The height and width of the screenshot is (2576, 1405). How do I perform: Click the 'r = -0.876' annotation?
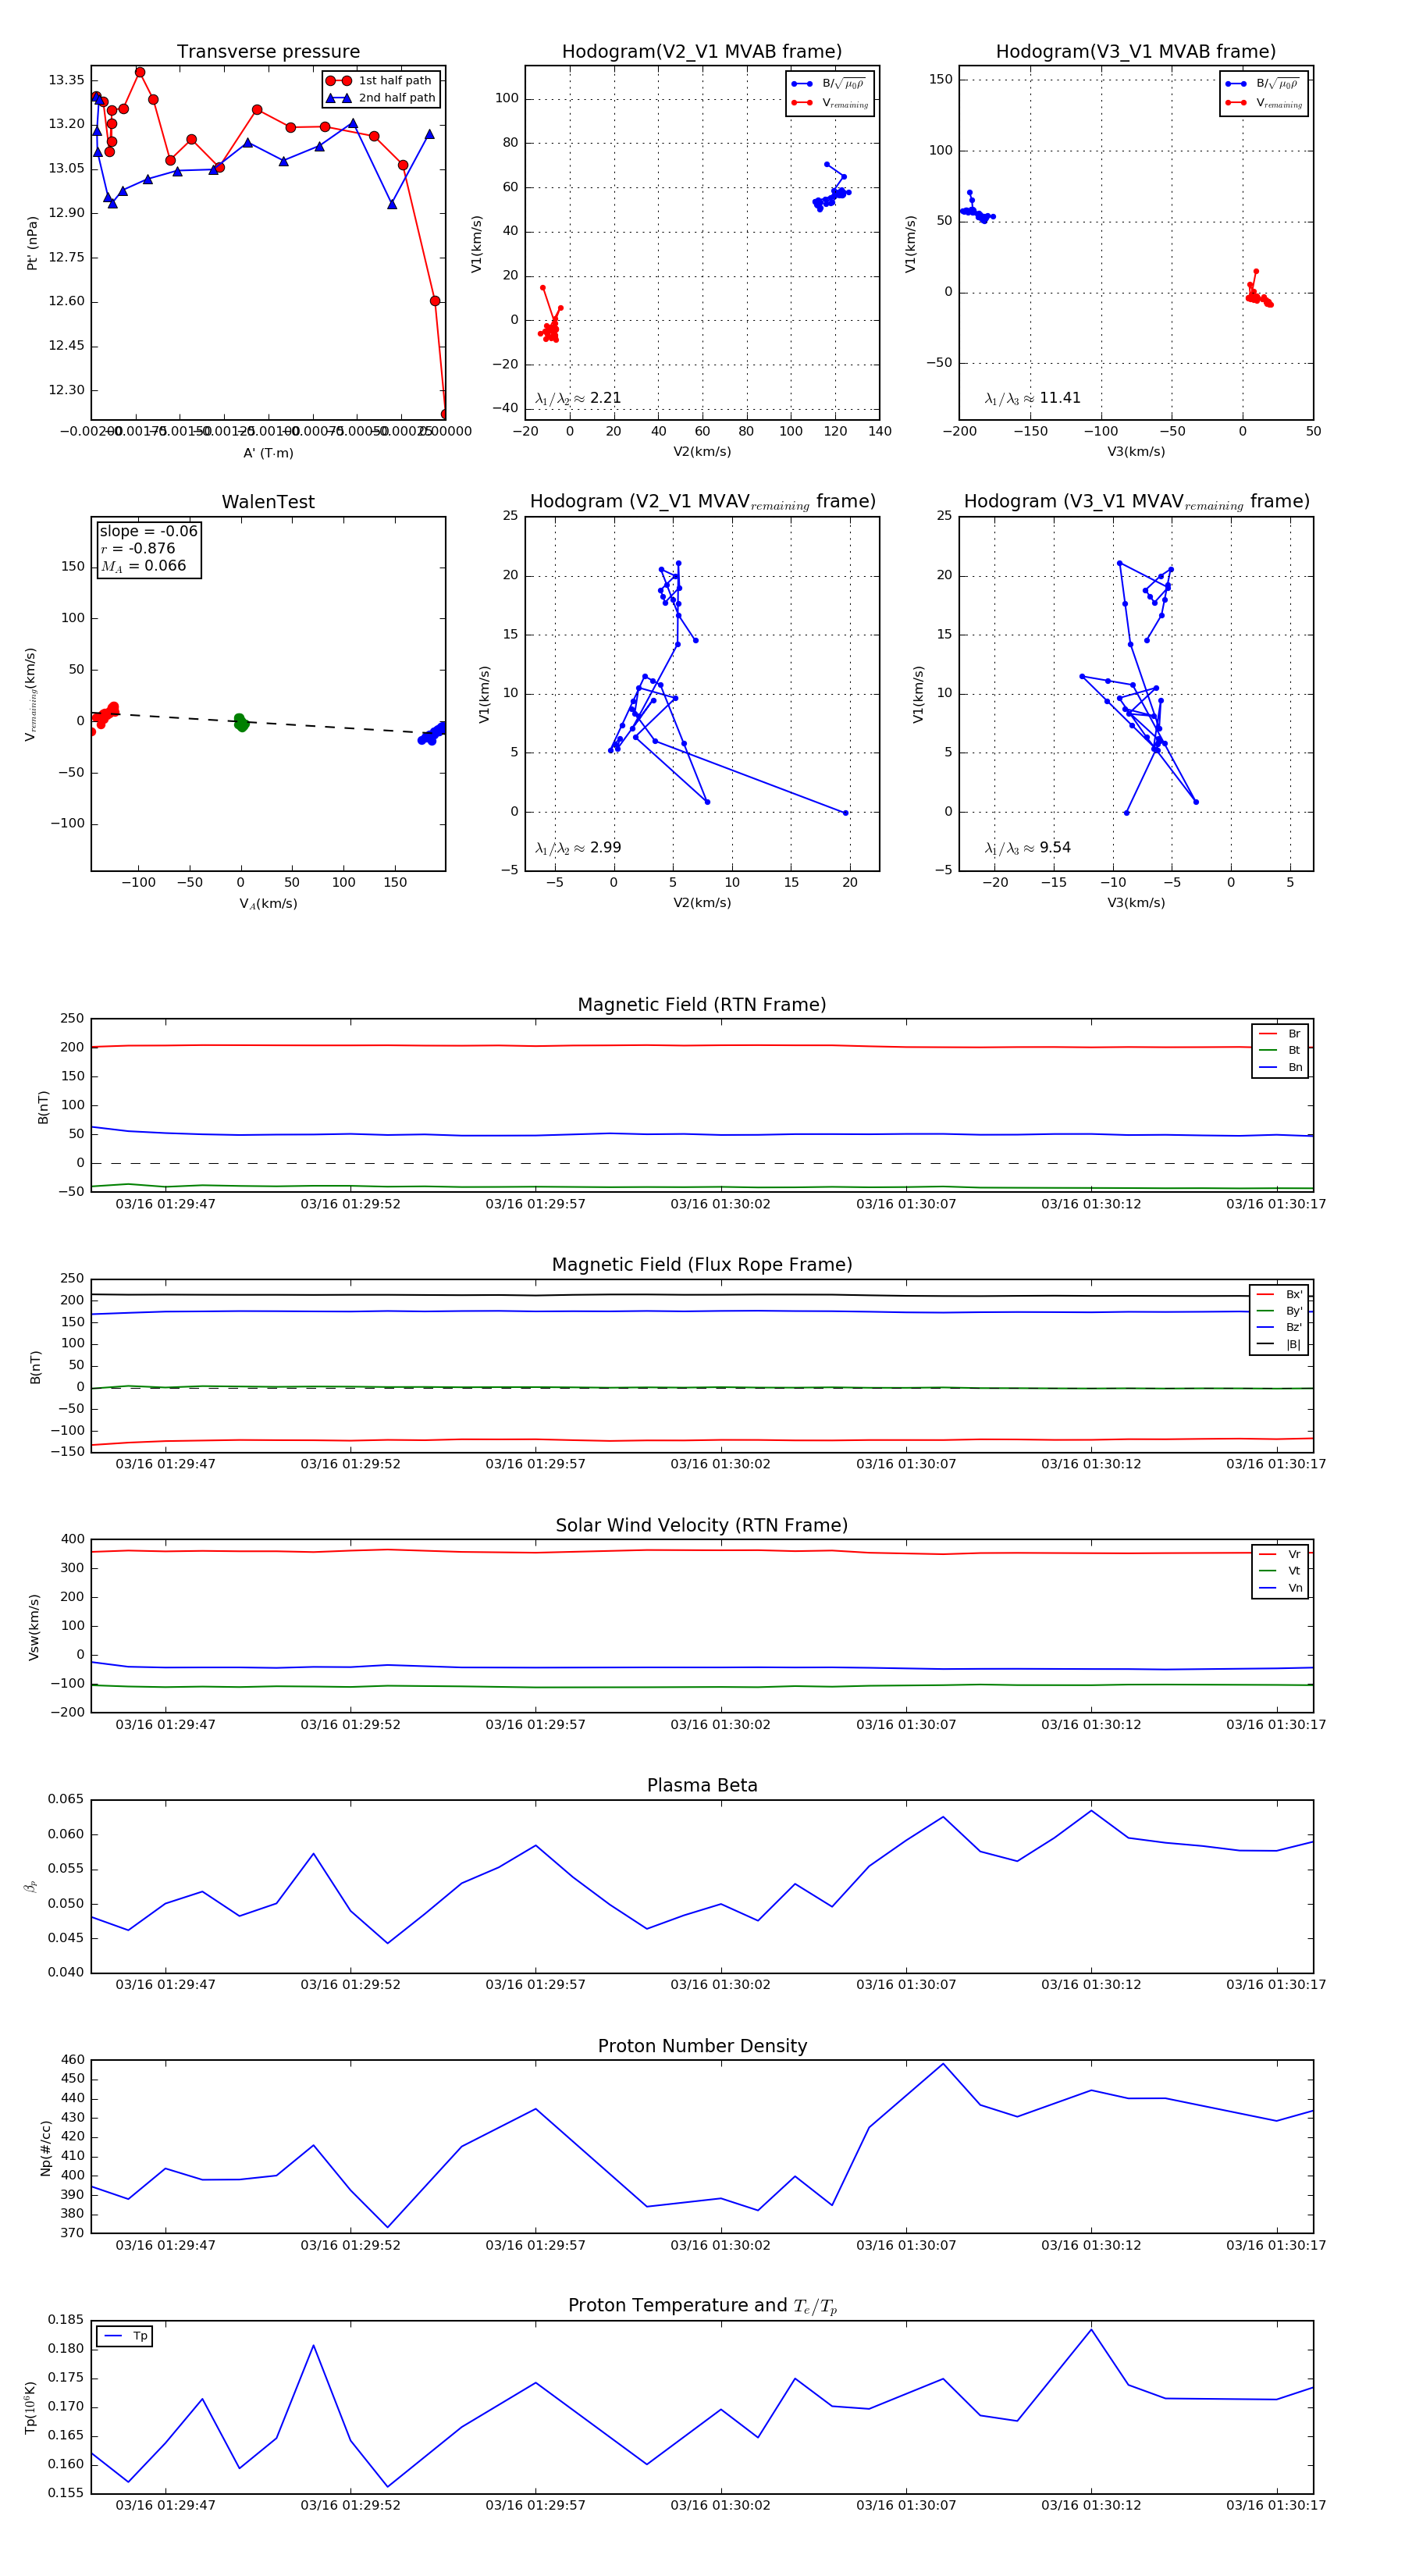138,548
